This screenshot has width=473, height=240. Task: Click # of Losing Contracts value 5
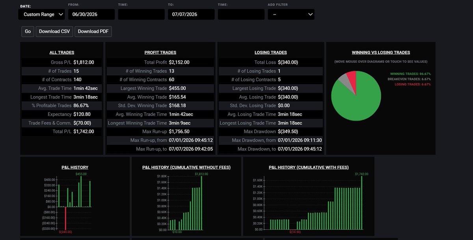tap(279, 80)
